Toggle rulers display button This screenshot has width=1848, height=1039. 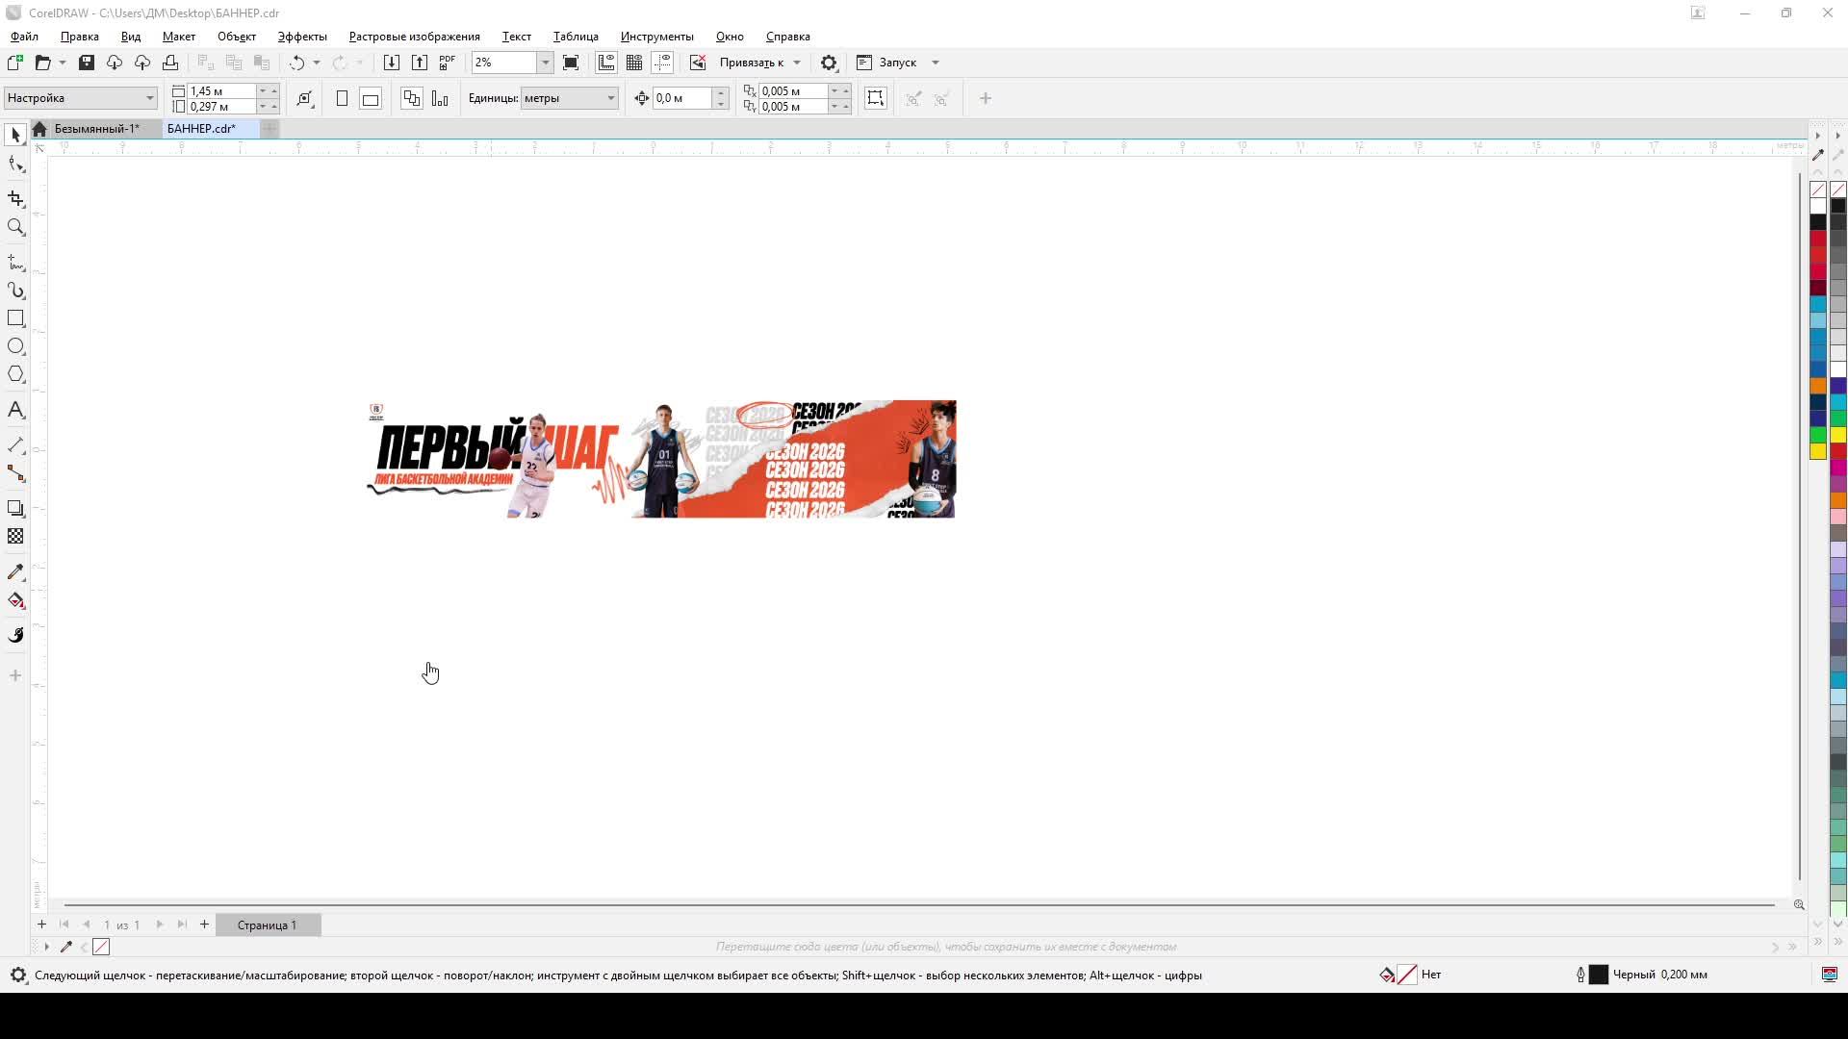pos(606,63)
